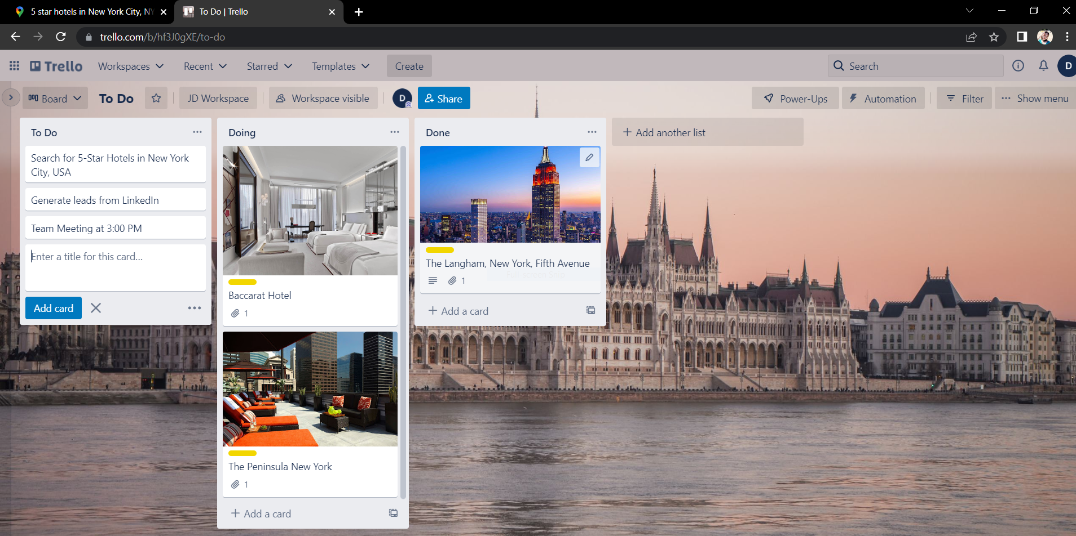1076x536 pixels.
Task: Open Automation menu
Action: pos(883,98)
